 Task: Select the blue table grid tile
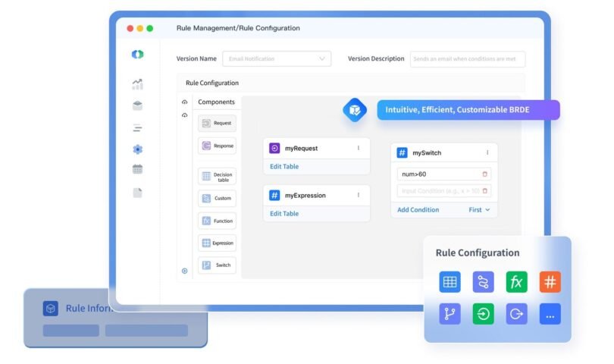(450, 282)
